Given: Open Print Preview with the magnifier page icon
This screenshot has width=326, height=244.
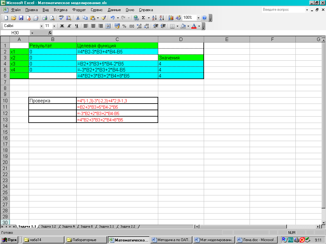Looking at the screenshot, I should [x=52, y=18].
